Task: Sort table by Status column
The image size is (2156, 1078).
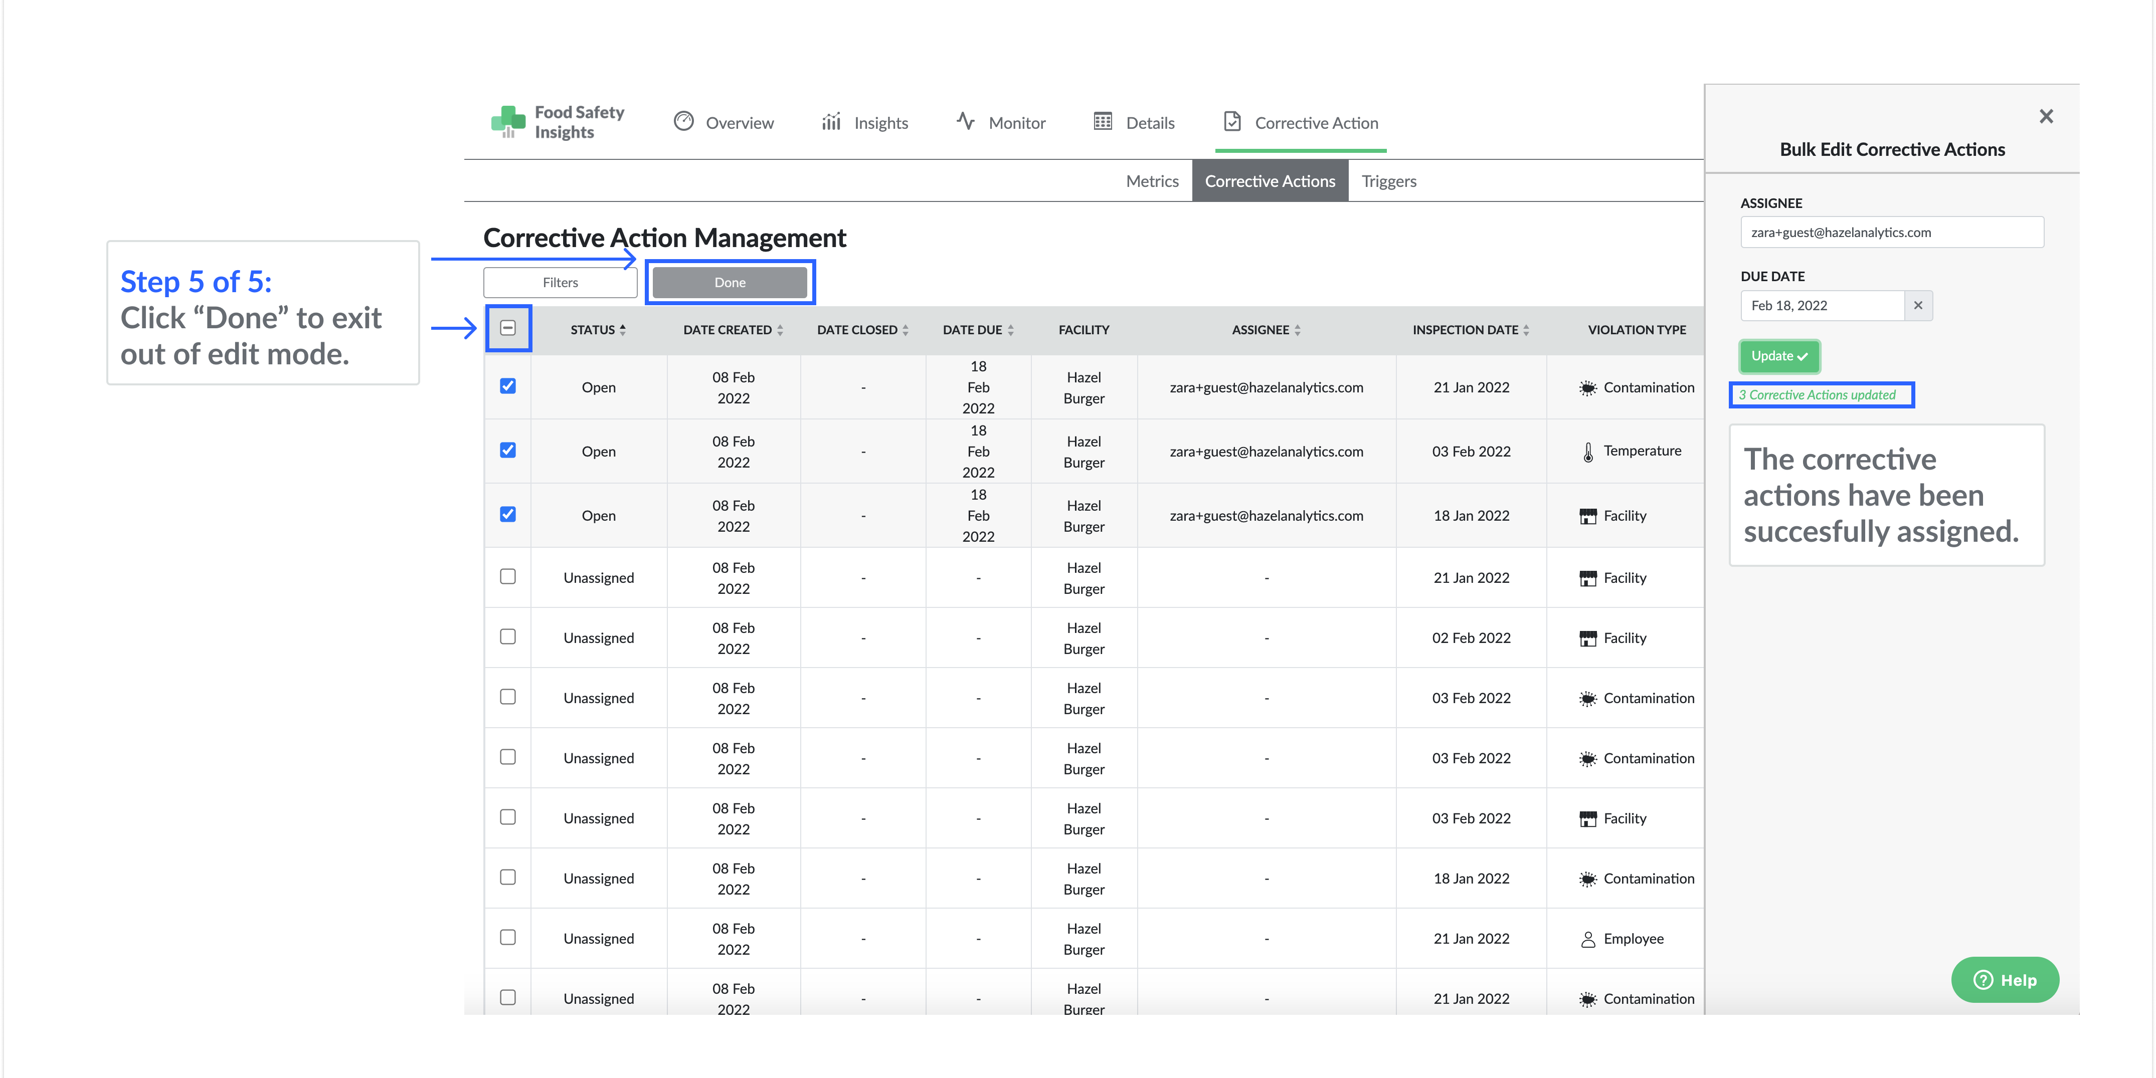Action: coord(622,329)
